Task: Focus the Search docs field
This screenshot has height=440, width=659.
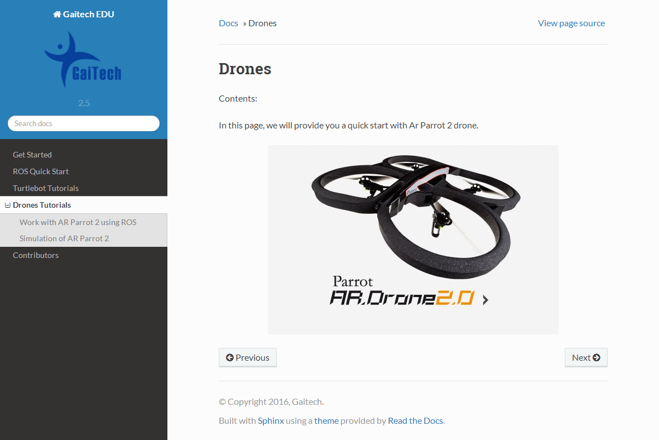Action: [x=84, y=123]
